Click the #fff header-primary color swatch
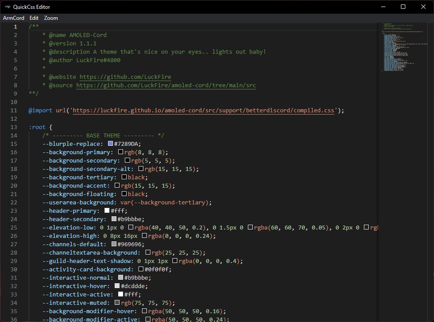Screen dimensions: 434x322 click(106, 211)
